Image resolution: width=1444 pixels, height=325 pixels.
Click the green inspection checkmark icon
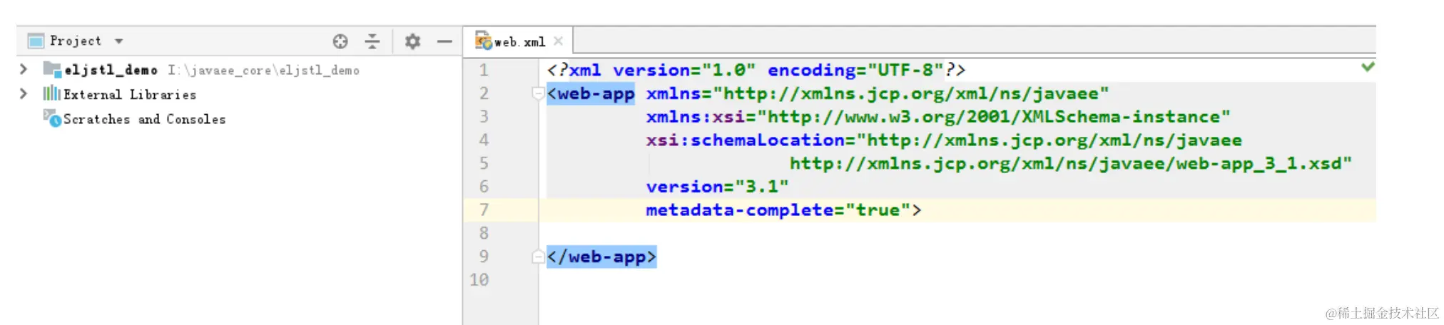click(1368, 66)
